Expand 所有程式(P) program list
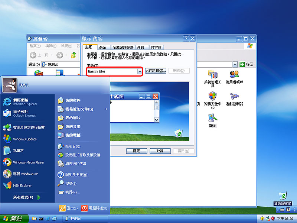 [27, 197]
